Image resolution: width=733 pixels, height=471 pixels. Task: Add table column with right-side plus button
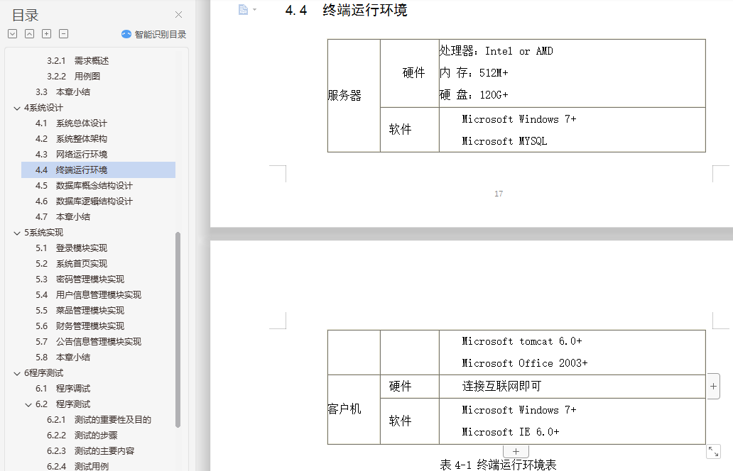tap(713, 386)
